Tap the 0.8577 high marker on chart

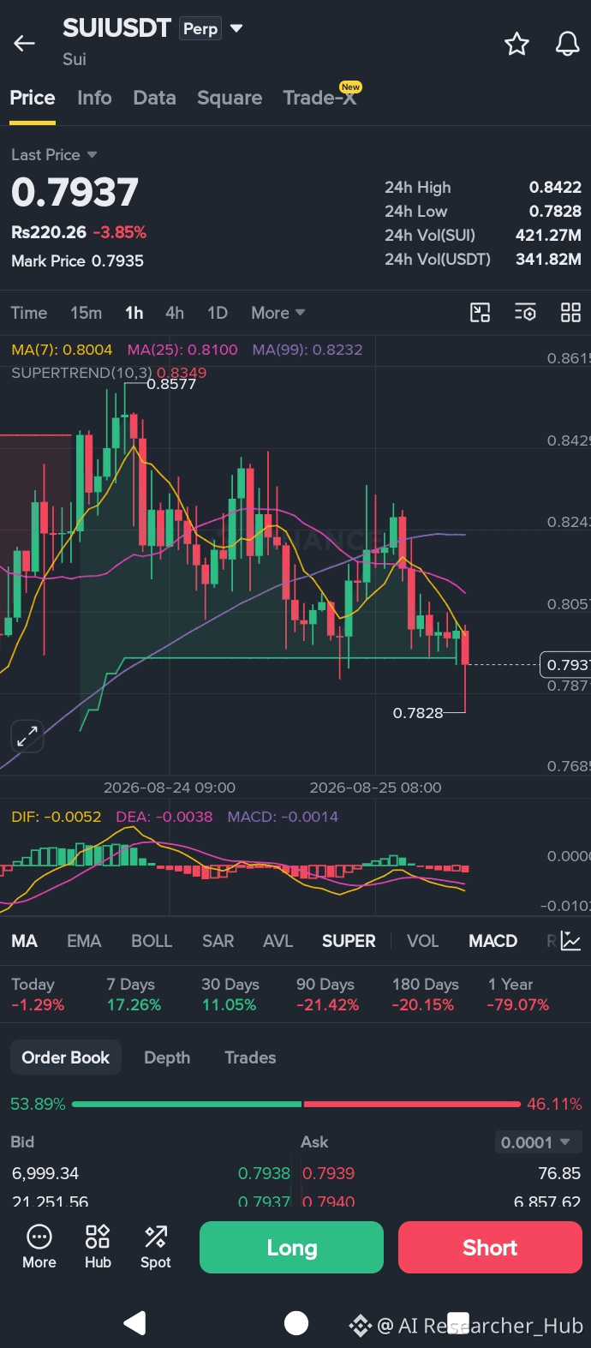coord(171,384)
